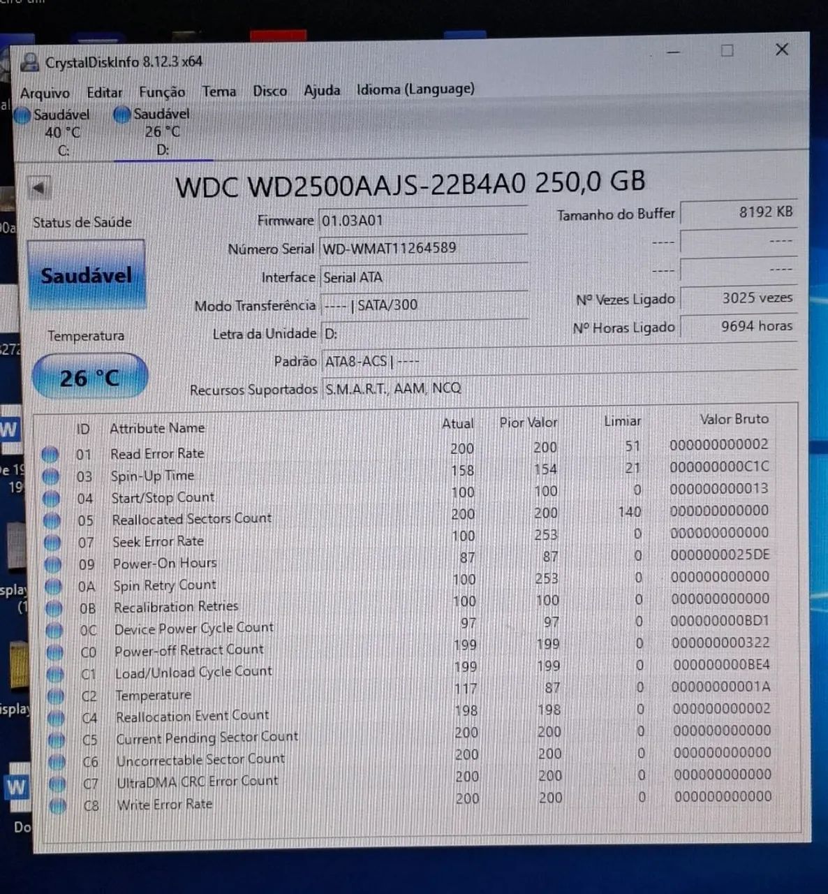Click the CrystalDiskInfo app icon in title bar

29,63
